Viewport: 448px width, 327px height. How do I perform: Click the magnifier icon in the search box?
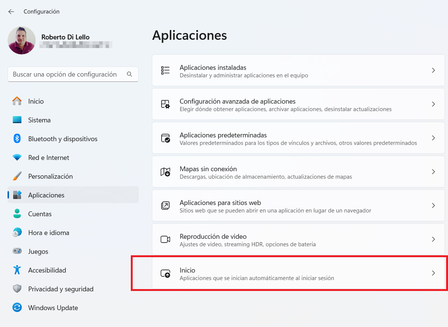pos(129,74)
